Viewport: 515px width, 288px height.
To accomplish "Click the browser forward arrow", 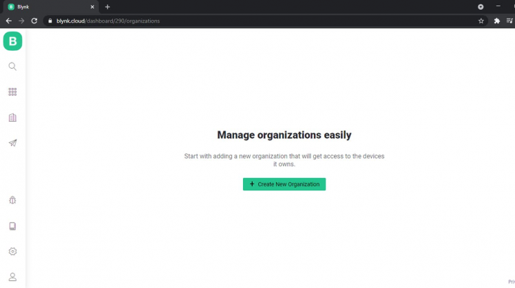I will tap(21, 21).
